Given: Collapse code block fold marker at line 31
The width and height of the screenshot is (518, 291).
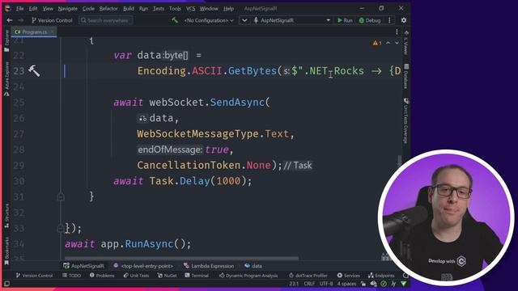Looking at the screenshot, I should click(61, 197).
